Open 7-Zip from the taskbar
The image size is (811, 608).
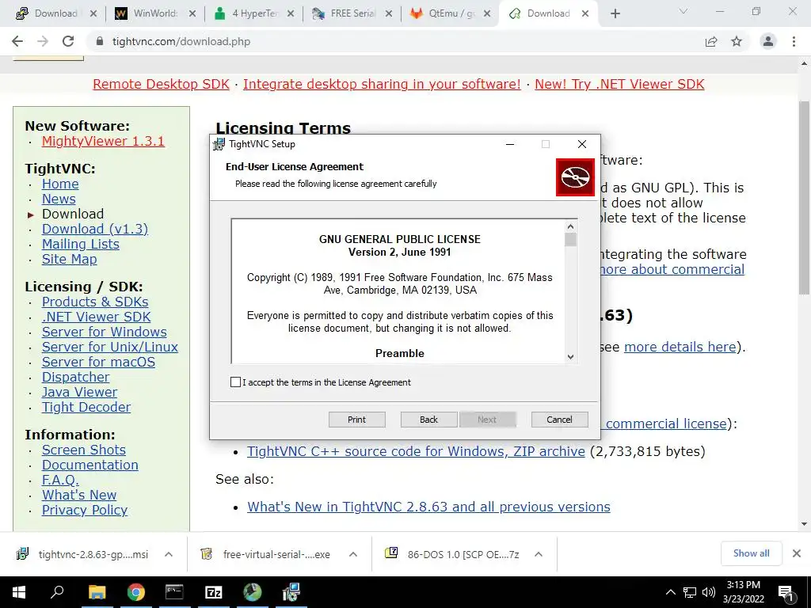pyautogui.click(x=213, y=592)
